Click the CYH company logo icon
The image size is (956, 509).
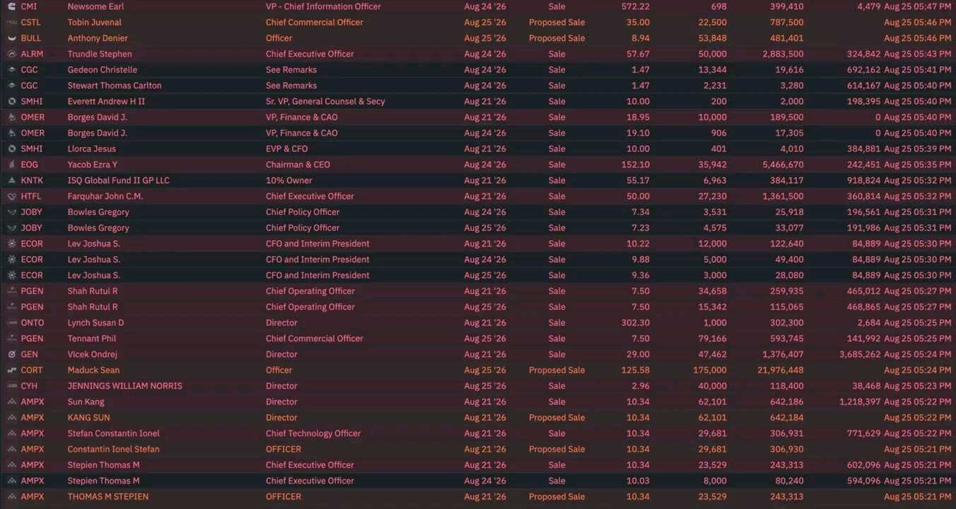coord(11,386)
